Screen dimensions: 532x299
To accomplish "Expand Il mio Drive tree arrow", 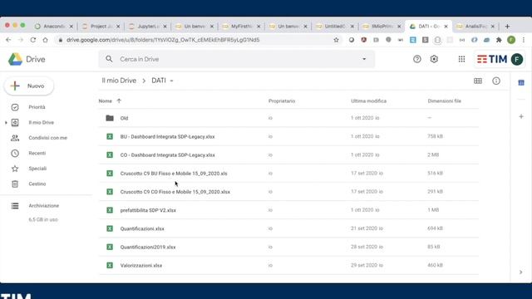I will coord(6,122).
